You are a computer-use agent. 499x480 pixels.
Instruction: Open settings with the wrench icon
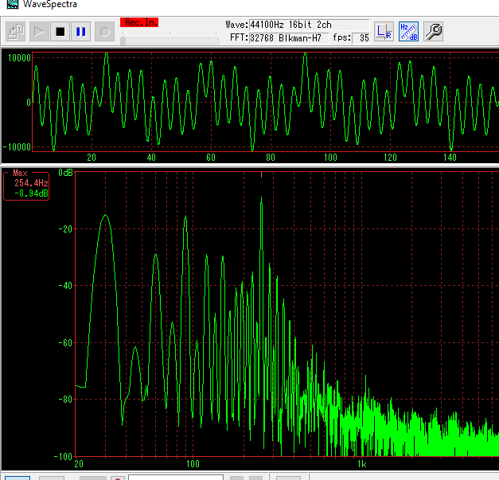point(434,32)
